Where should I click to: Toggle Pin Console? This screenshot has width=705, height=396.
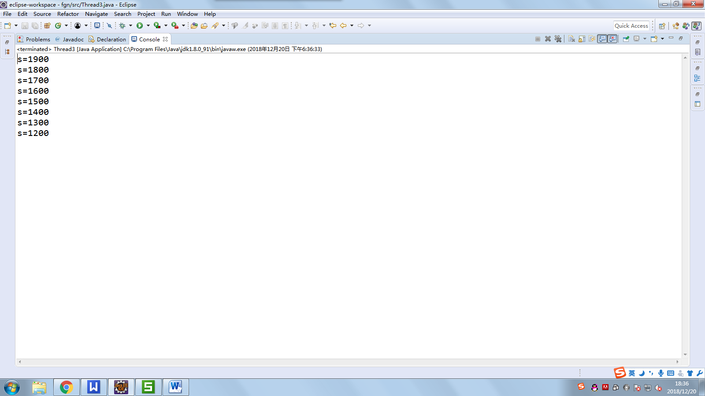(626, 39)
